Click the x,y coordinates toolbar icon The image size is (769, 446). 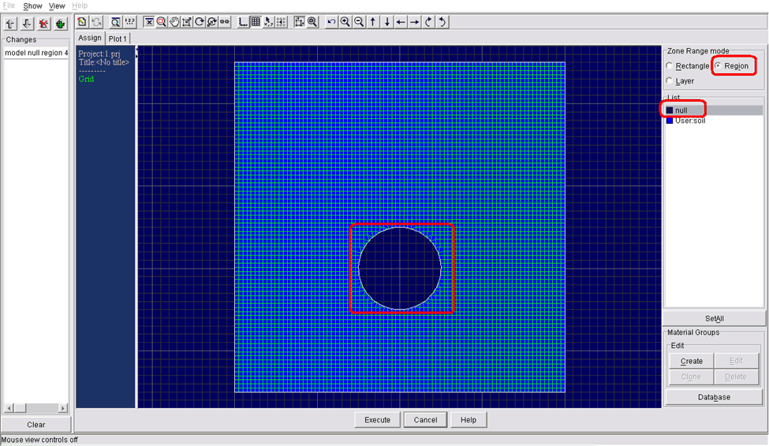(x=268, y=21)
